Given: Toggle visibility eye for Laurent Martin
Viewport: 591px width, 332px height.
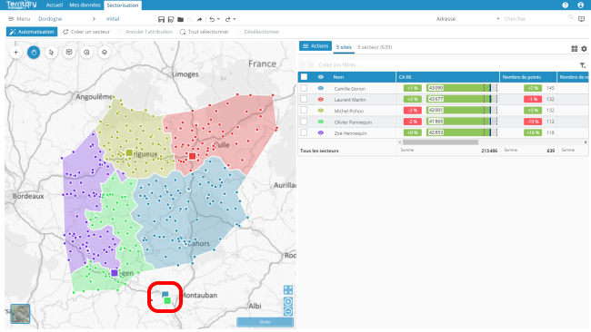Looking at the screenshot, I should pos(321,99).
